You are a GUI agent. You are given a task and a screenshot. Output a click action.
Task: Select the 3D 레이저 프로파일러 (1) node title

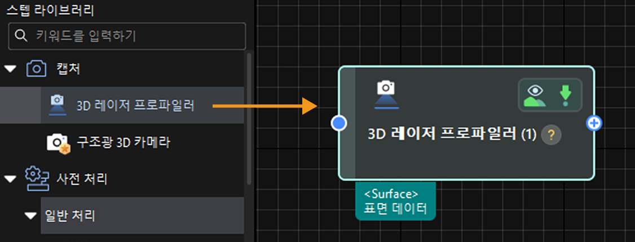click(x=452, y=135)
